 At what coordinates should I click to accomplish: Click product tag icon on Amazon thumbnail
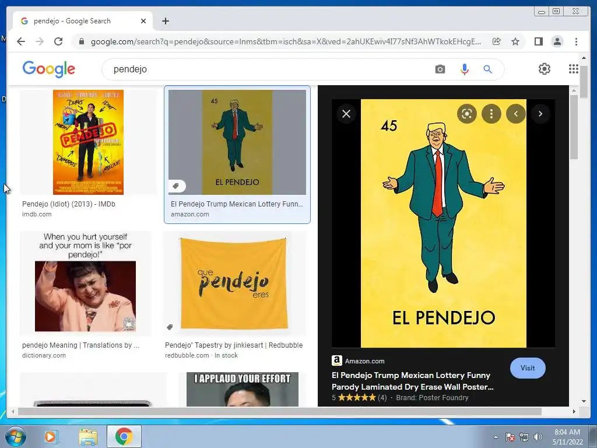pyautogui.click(x=176, y=186)
